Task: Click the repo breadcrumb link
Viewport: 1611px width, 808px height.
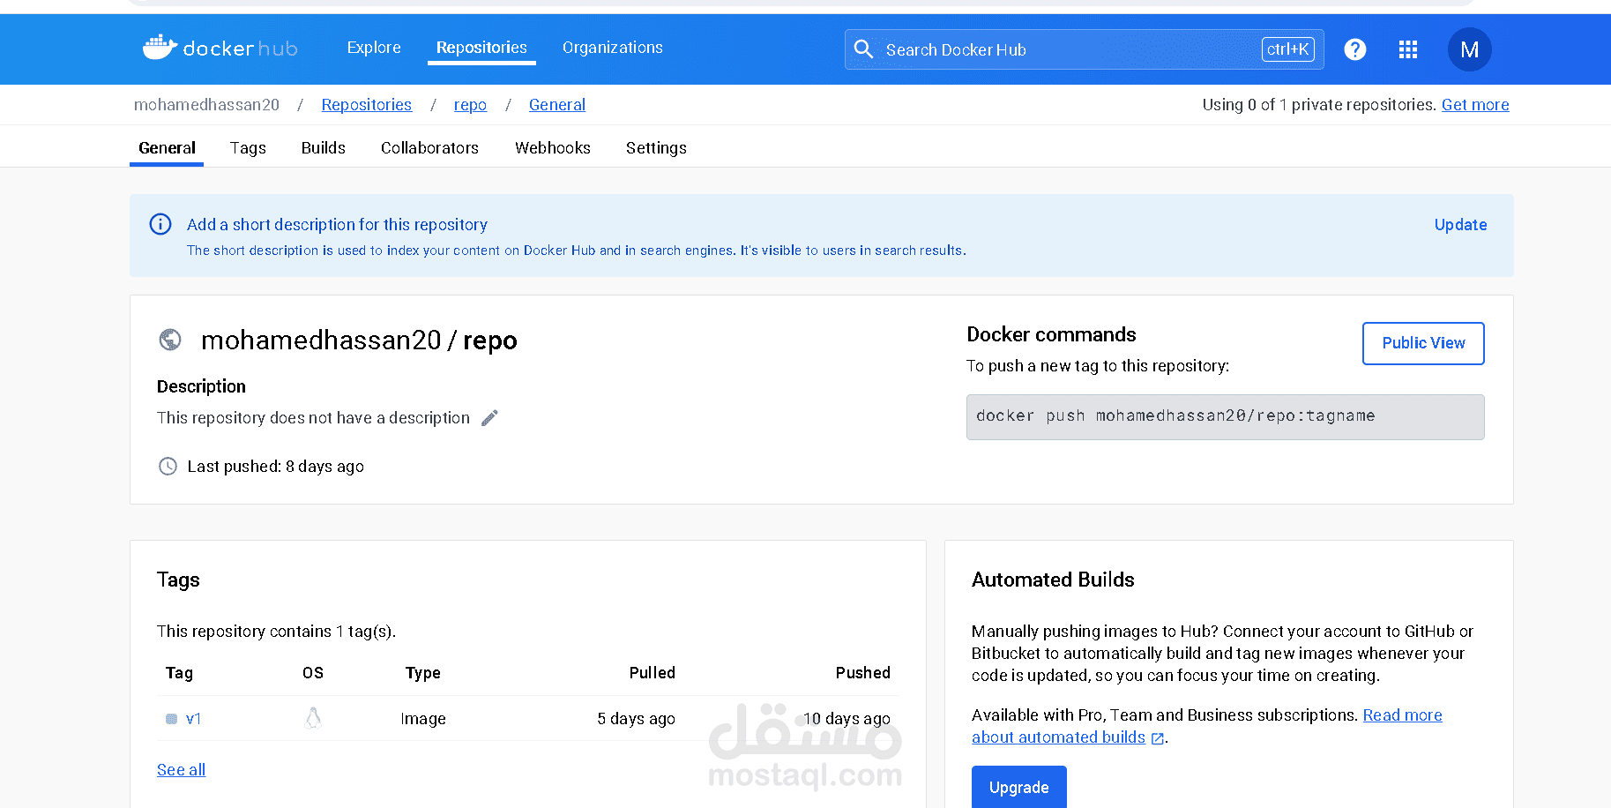Action: click(x=470, y=105)
